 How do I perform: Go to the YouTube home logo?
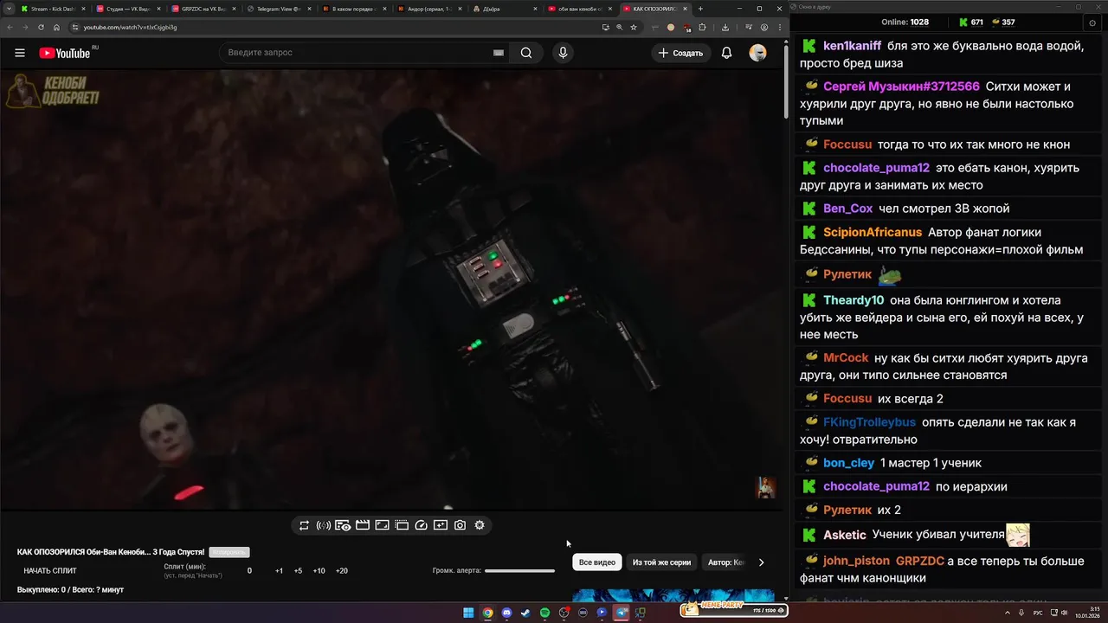point(65,53)
